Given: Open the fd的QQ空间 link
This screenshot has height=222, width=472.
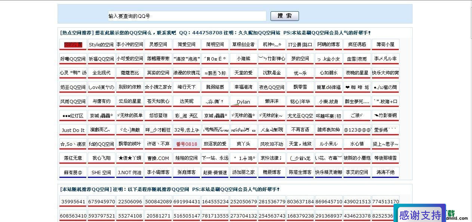Looking at the screenshot, I should [101, 144].
